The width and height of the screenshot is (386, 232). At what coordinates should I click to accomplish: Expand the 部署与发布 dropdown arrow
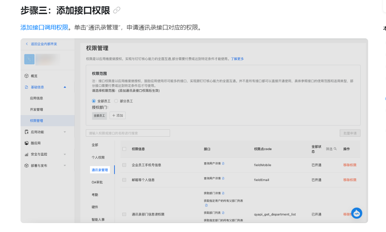click(x=65, y=166)
